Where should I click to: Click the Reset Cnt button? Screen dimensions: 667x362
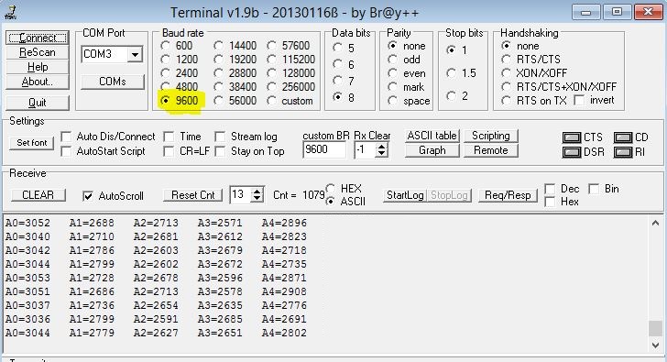192,195
